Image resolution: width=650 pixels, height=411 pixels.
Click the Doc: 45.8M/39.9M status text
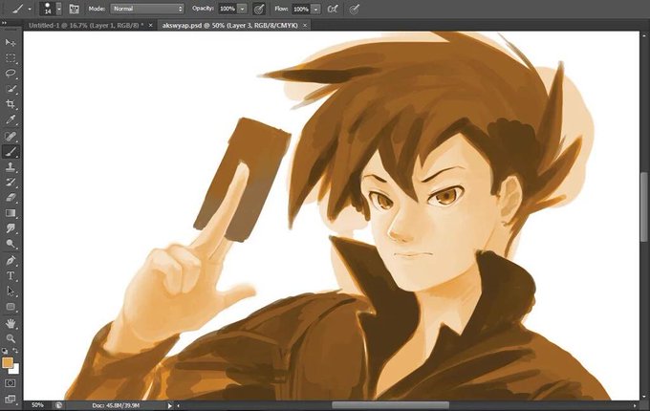point(116,405)
